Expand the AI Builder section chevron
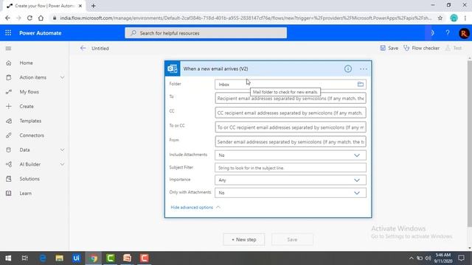Viewport: 472px width, 265px height. pyautogui.click(x=62, y=164)
